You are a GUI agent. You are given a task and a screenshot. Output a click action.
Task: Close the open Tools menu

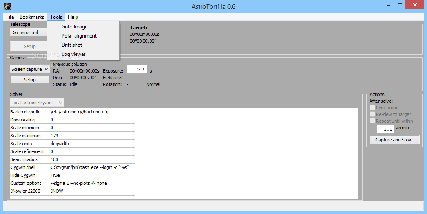[56, 17]
